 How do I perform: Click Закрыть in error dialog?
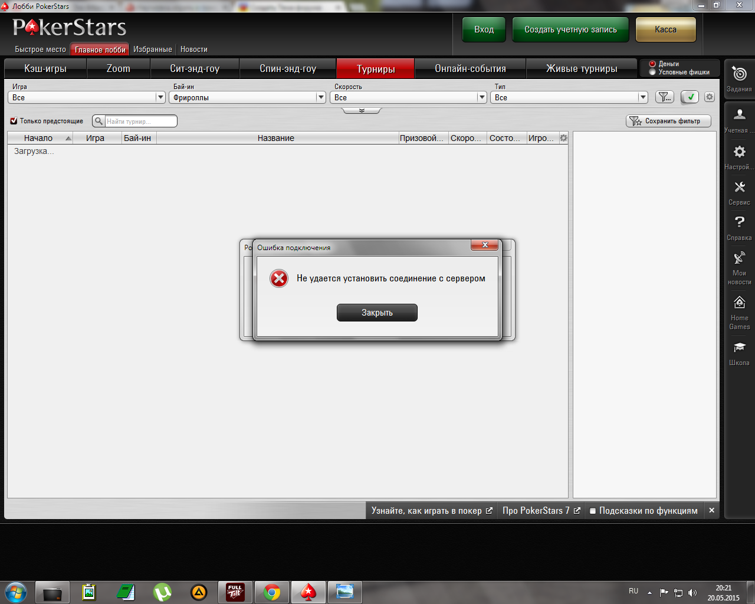point(377,313)
